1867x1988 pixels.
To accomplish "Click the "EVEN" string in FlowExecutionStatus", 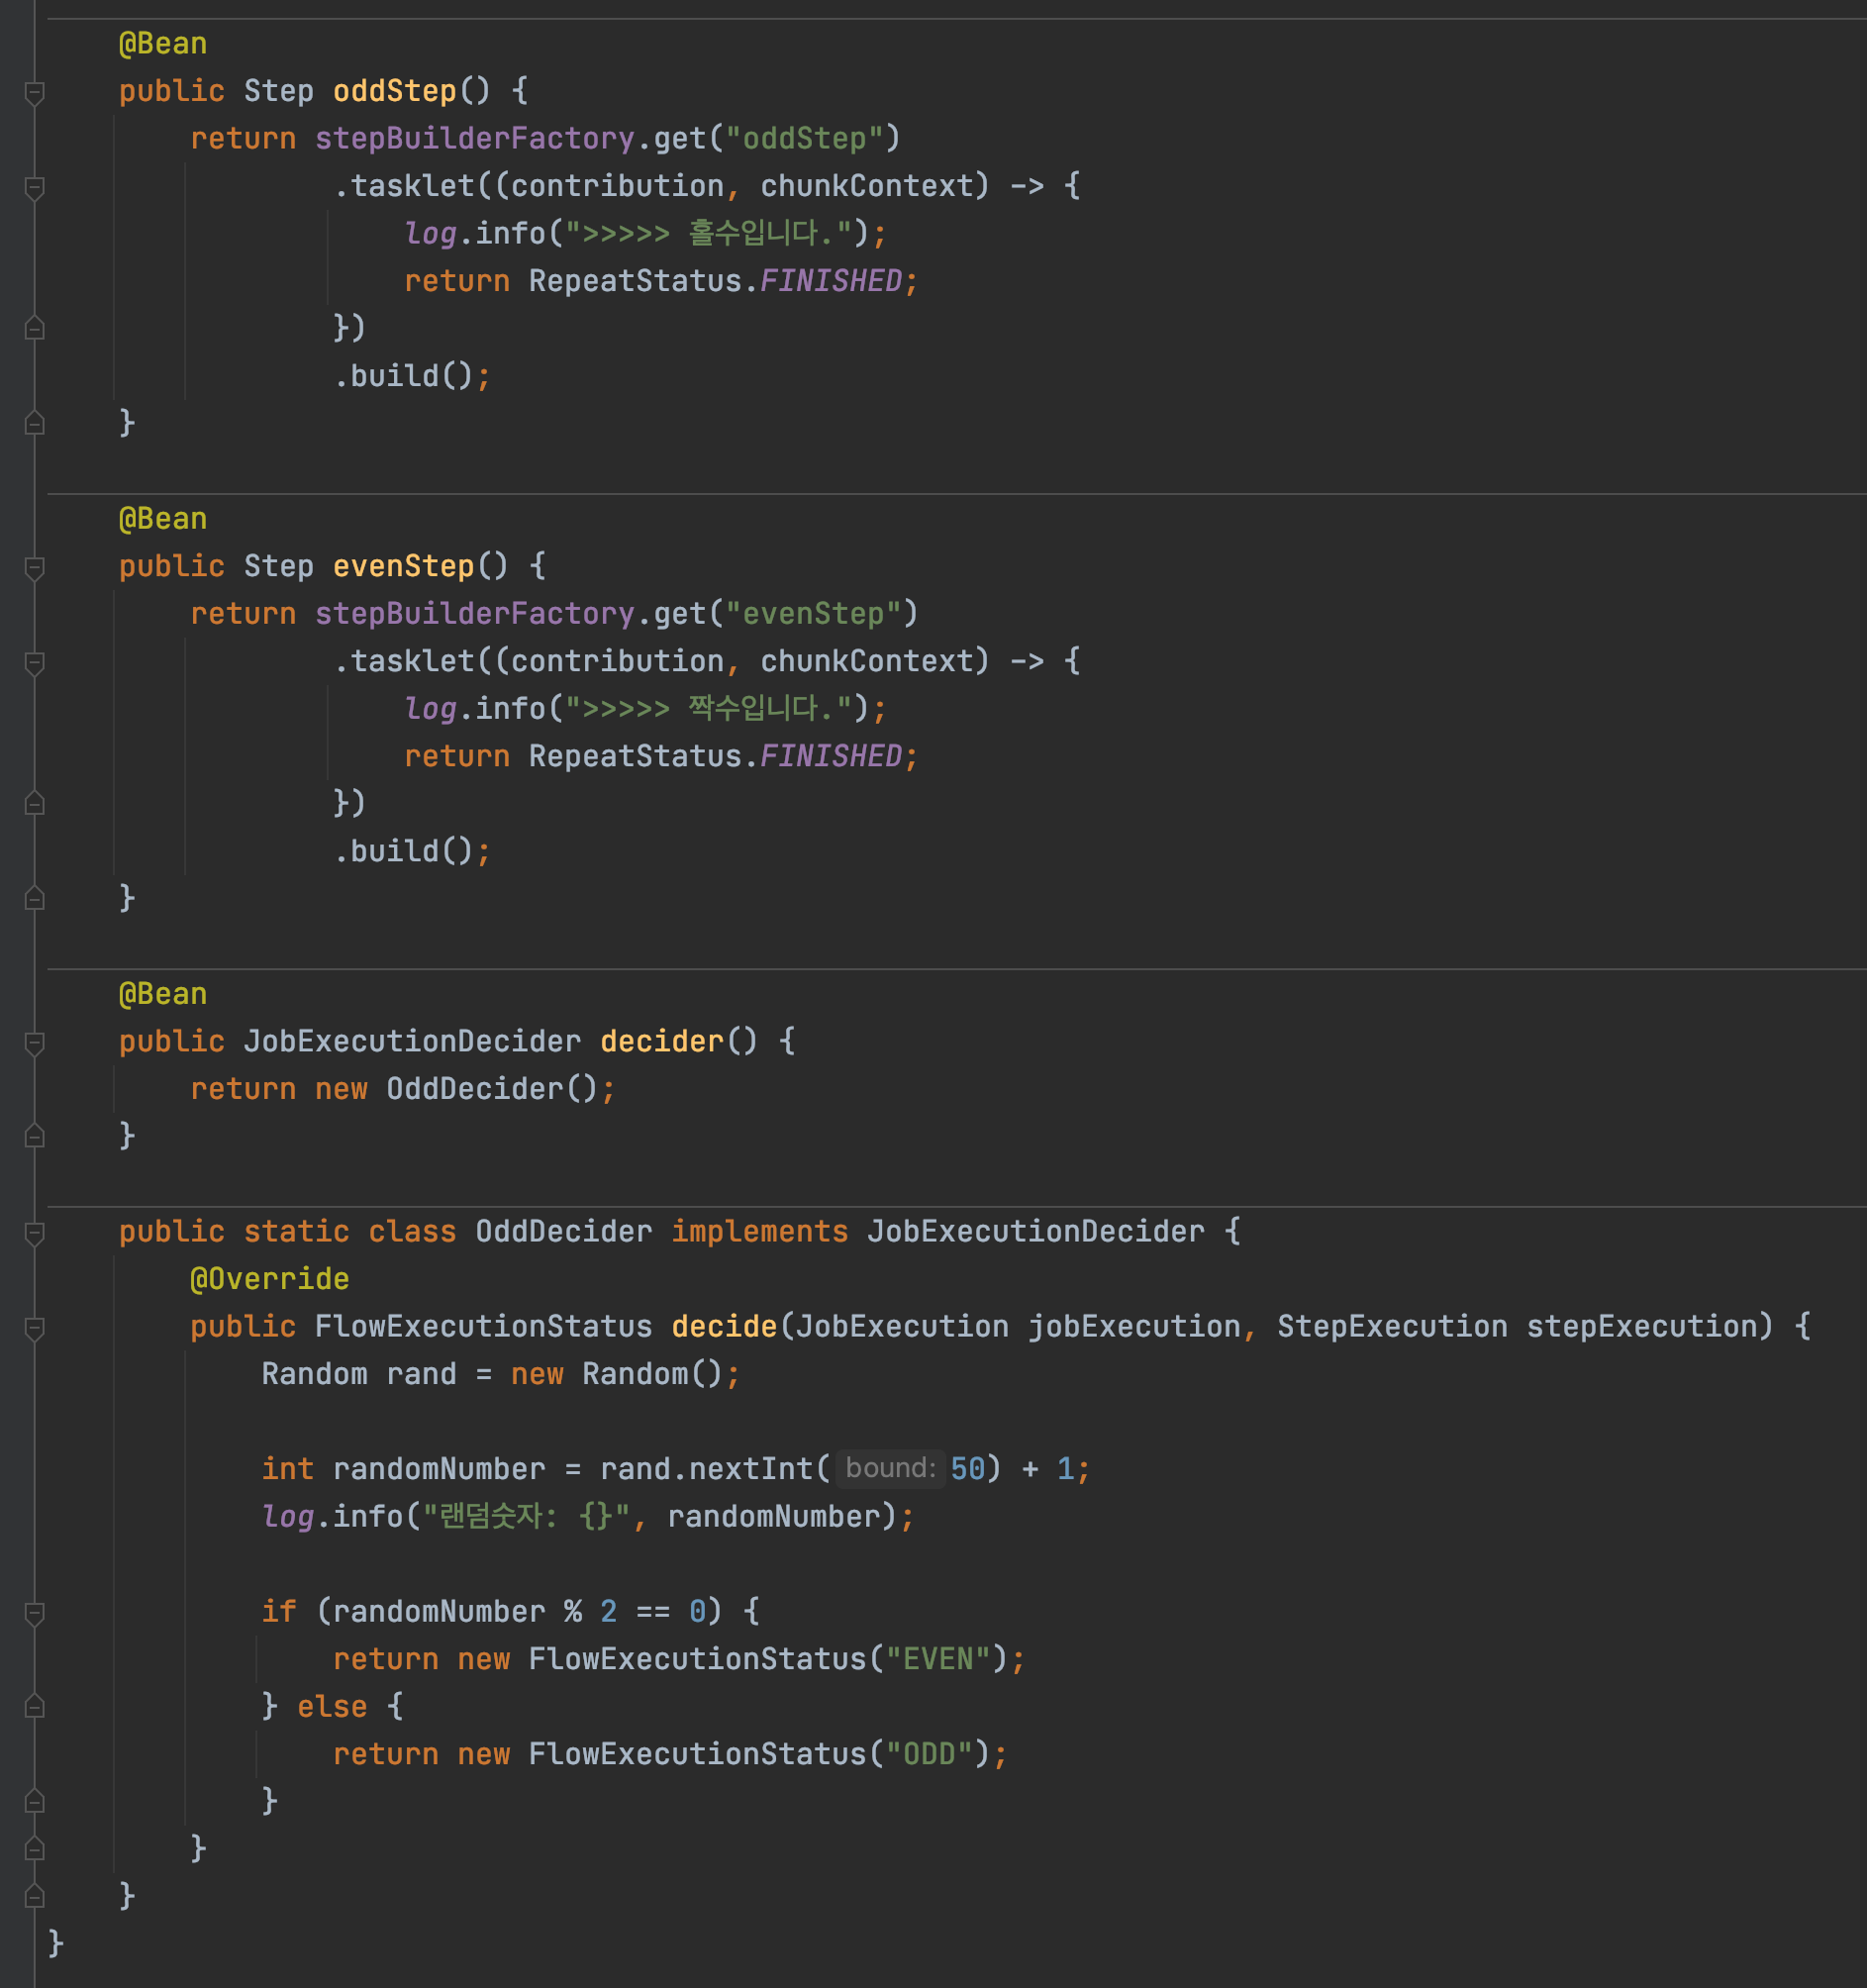I will click(937, 1659).
